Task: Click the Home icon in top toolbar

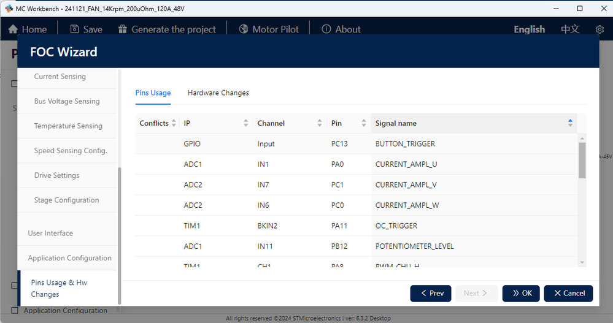Action: click(13, 29)
